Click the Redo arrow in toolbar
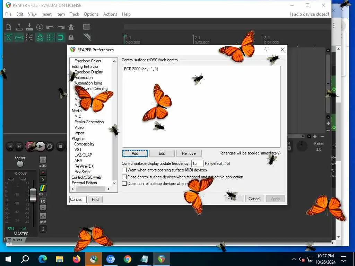 61,27
